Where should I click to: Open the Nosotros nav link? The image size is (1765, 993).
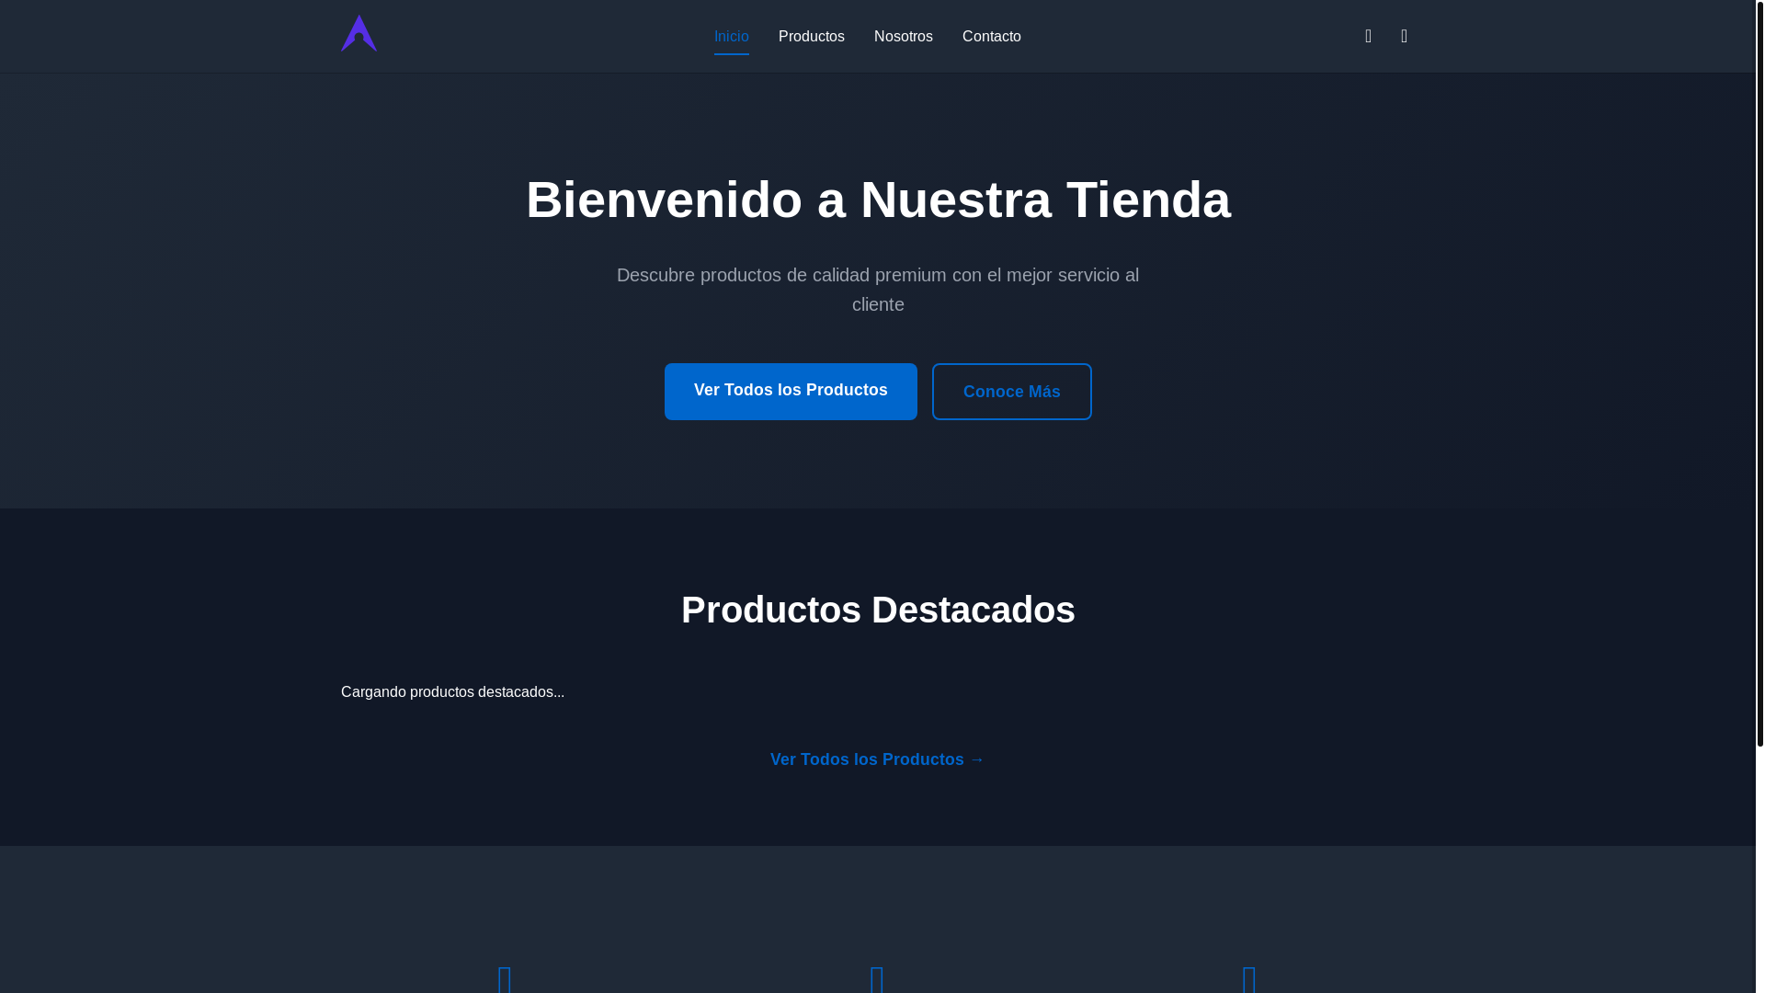(x=904, y=37)
